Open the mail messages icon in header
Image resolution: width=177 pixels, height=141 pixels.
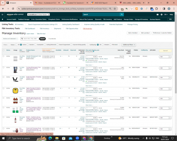coord(158,14)
